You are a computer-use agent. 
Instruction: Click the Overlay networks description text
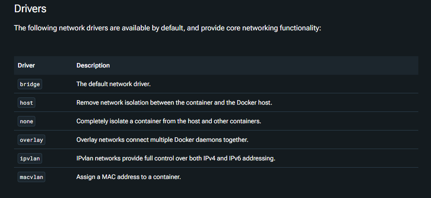click(x=162, y=140)
